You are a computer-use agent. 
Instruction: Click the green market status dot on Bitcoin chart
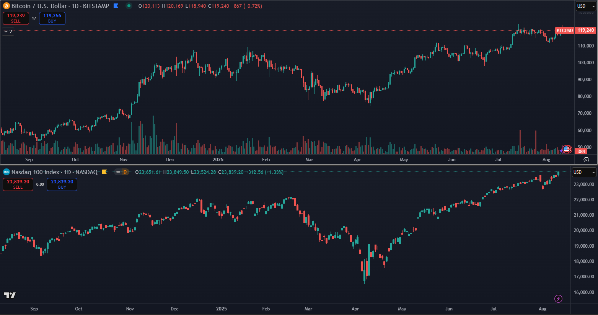(x=129, y=6)
